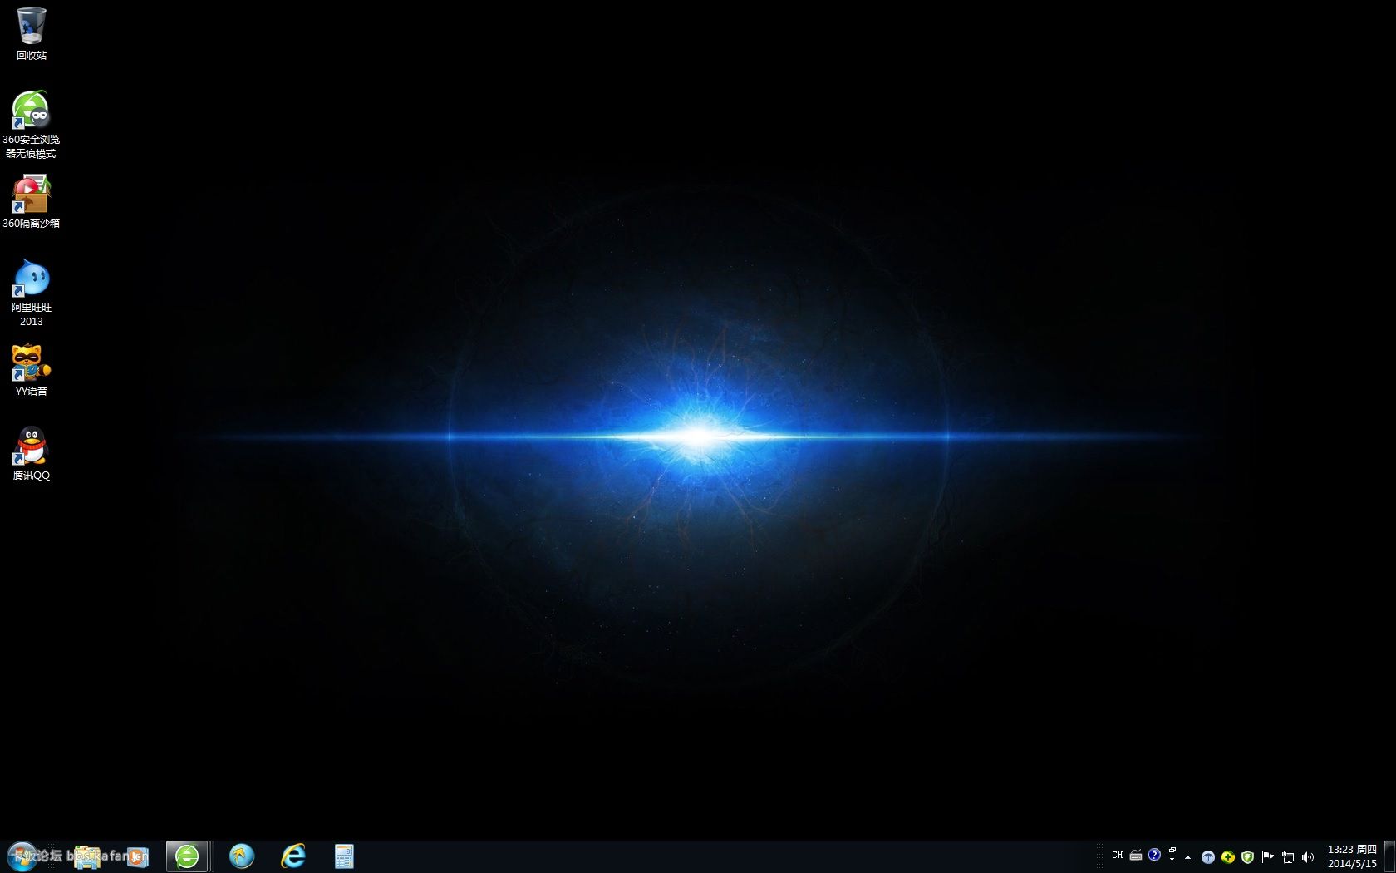Open the Calculator from the taskbar

pyautogui.click(x=344, y=856)
